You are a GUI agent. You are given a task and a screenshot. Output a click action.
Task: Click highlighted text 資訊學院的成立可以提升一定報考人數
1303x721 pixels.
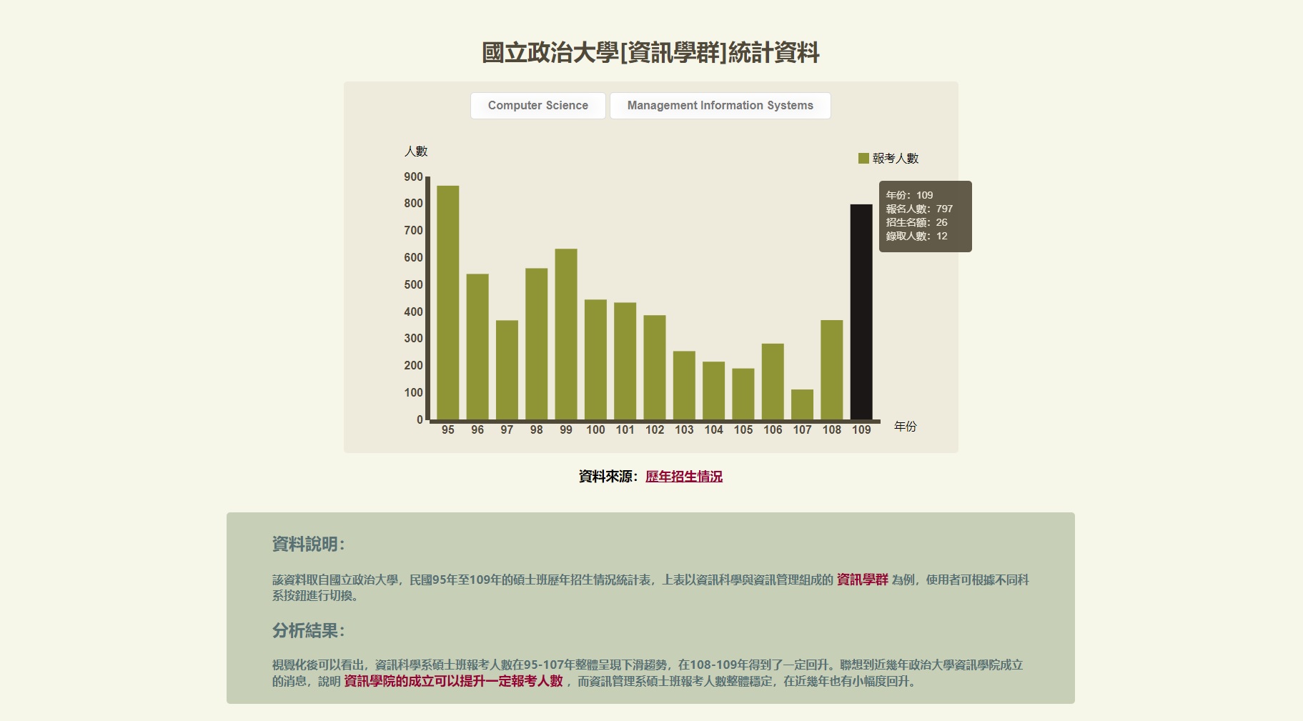pos(453,681)
